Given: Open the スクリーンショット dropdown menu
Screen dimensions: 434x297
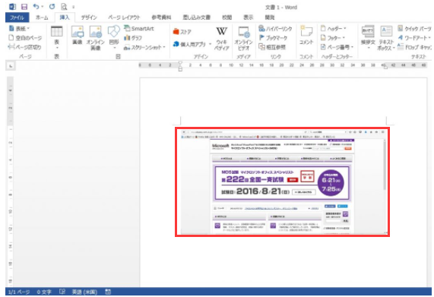Looking at the screenshot, I should (x=144, y=47).
